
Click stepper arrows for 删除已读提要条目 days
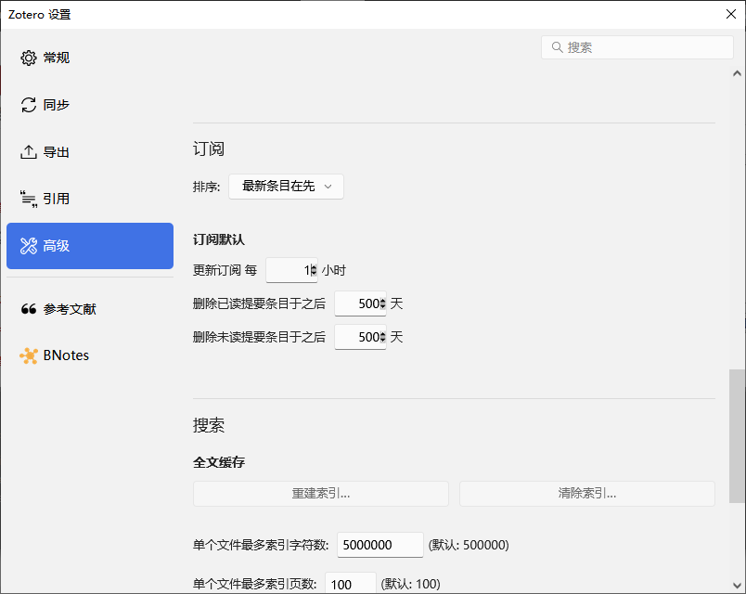tap(382, 303)
